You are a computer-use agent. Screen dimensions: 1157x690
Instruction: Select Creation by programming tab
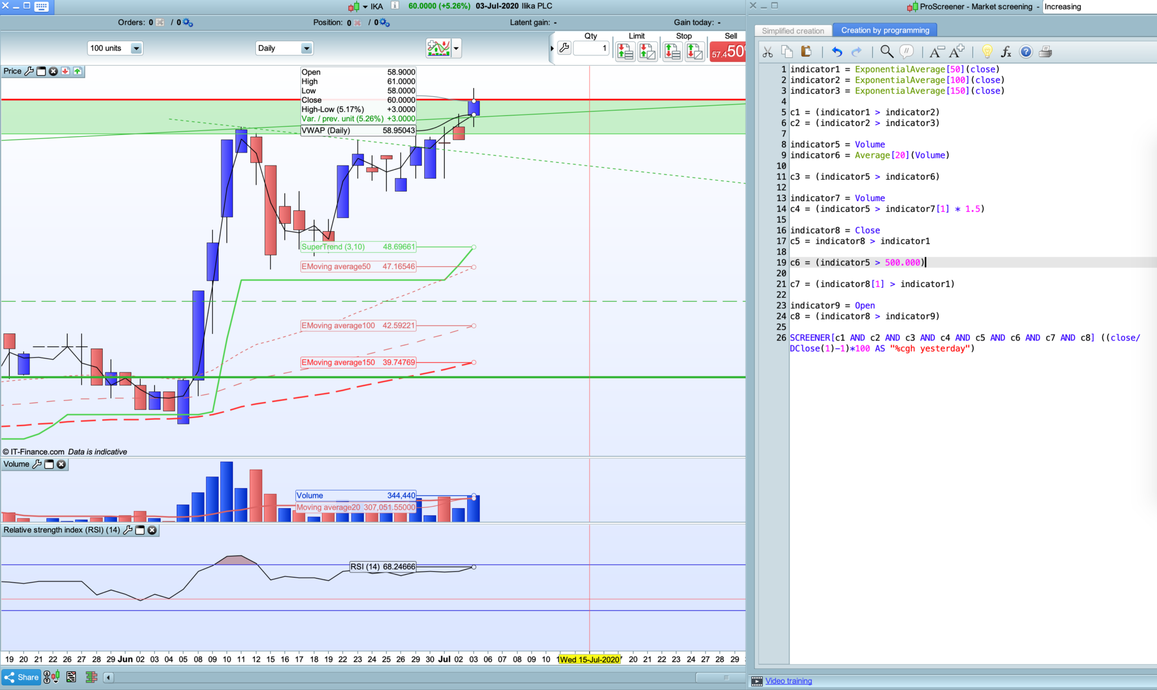pos(885,31)
